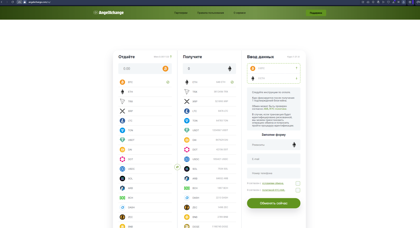Tick the exchange terms agreement checkbox
420x228 pixels.
(x=298, y=183)
